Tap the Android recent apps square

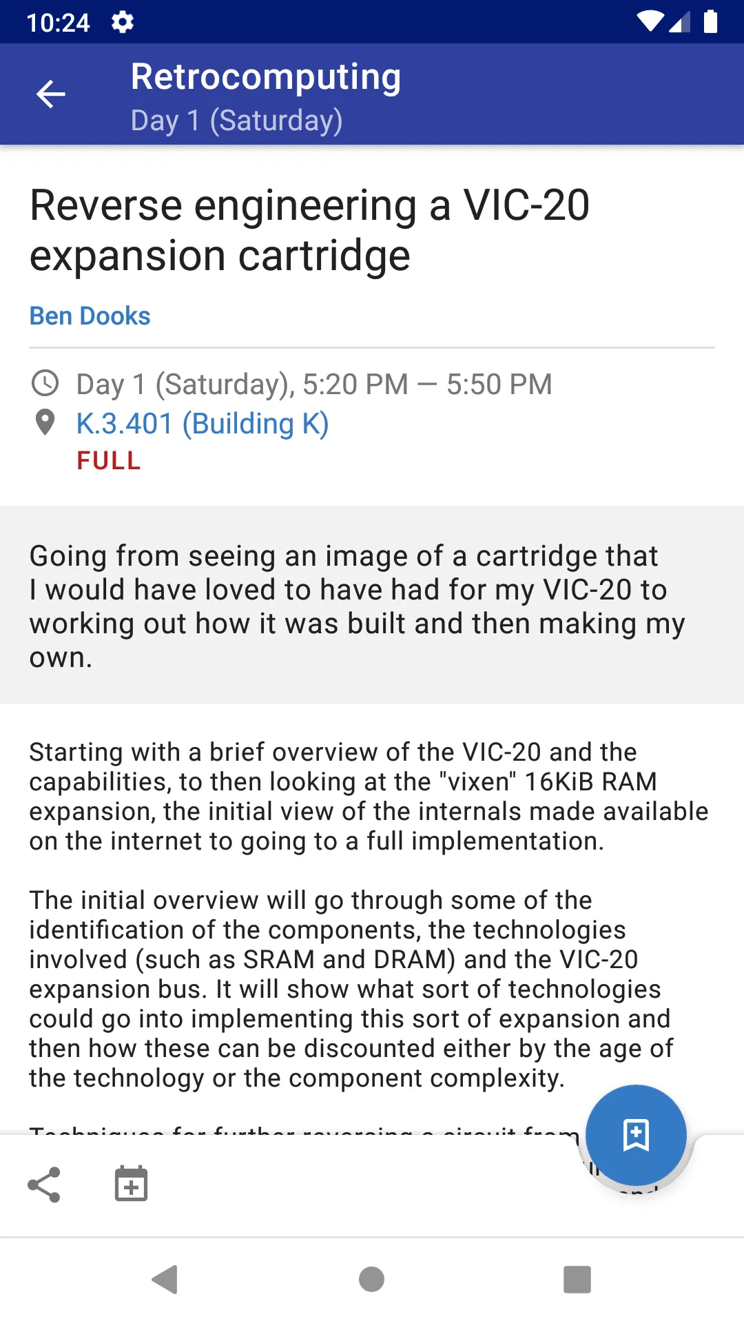pyautogui.click(x=577, y=1280)
